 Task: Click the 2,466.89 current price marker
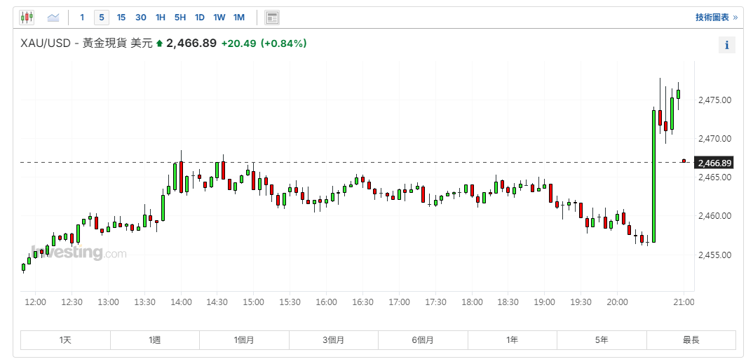click(x=714, y=163)
